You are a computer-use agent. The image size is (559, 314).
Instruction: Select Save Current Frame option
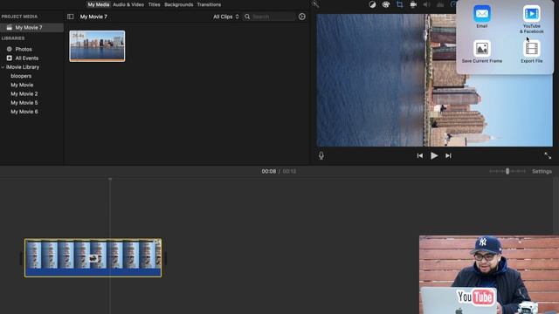tap(482, 51)
